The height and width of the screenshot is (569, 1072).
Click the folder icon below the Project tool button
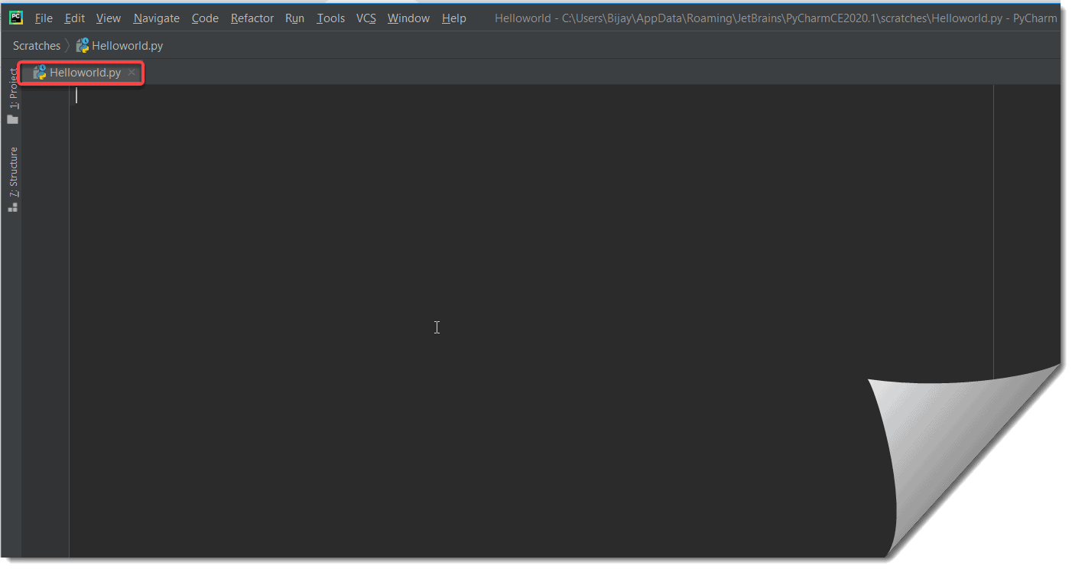point(12,119)
